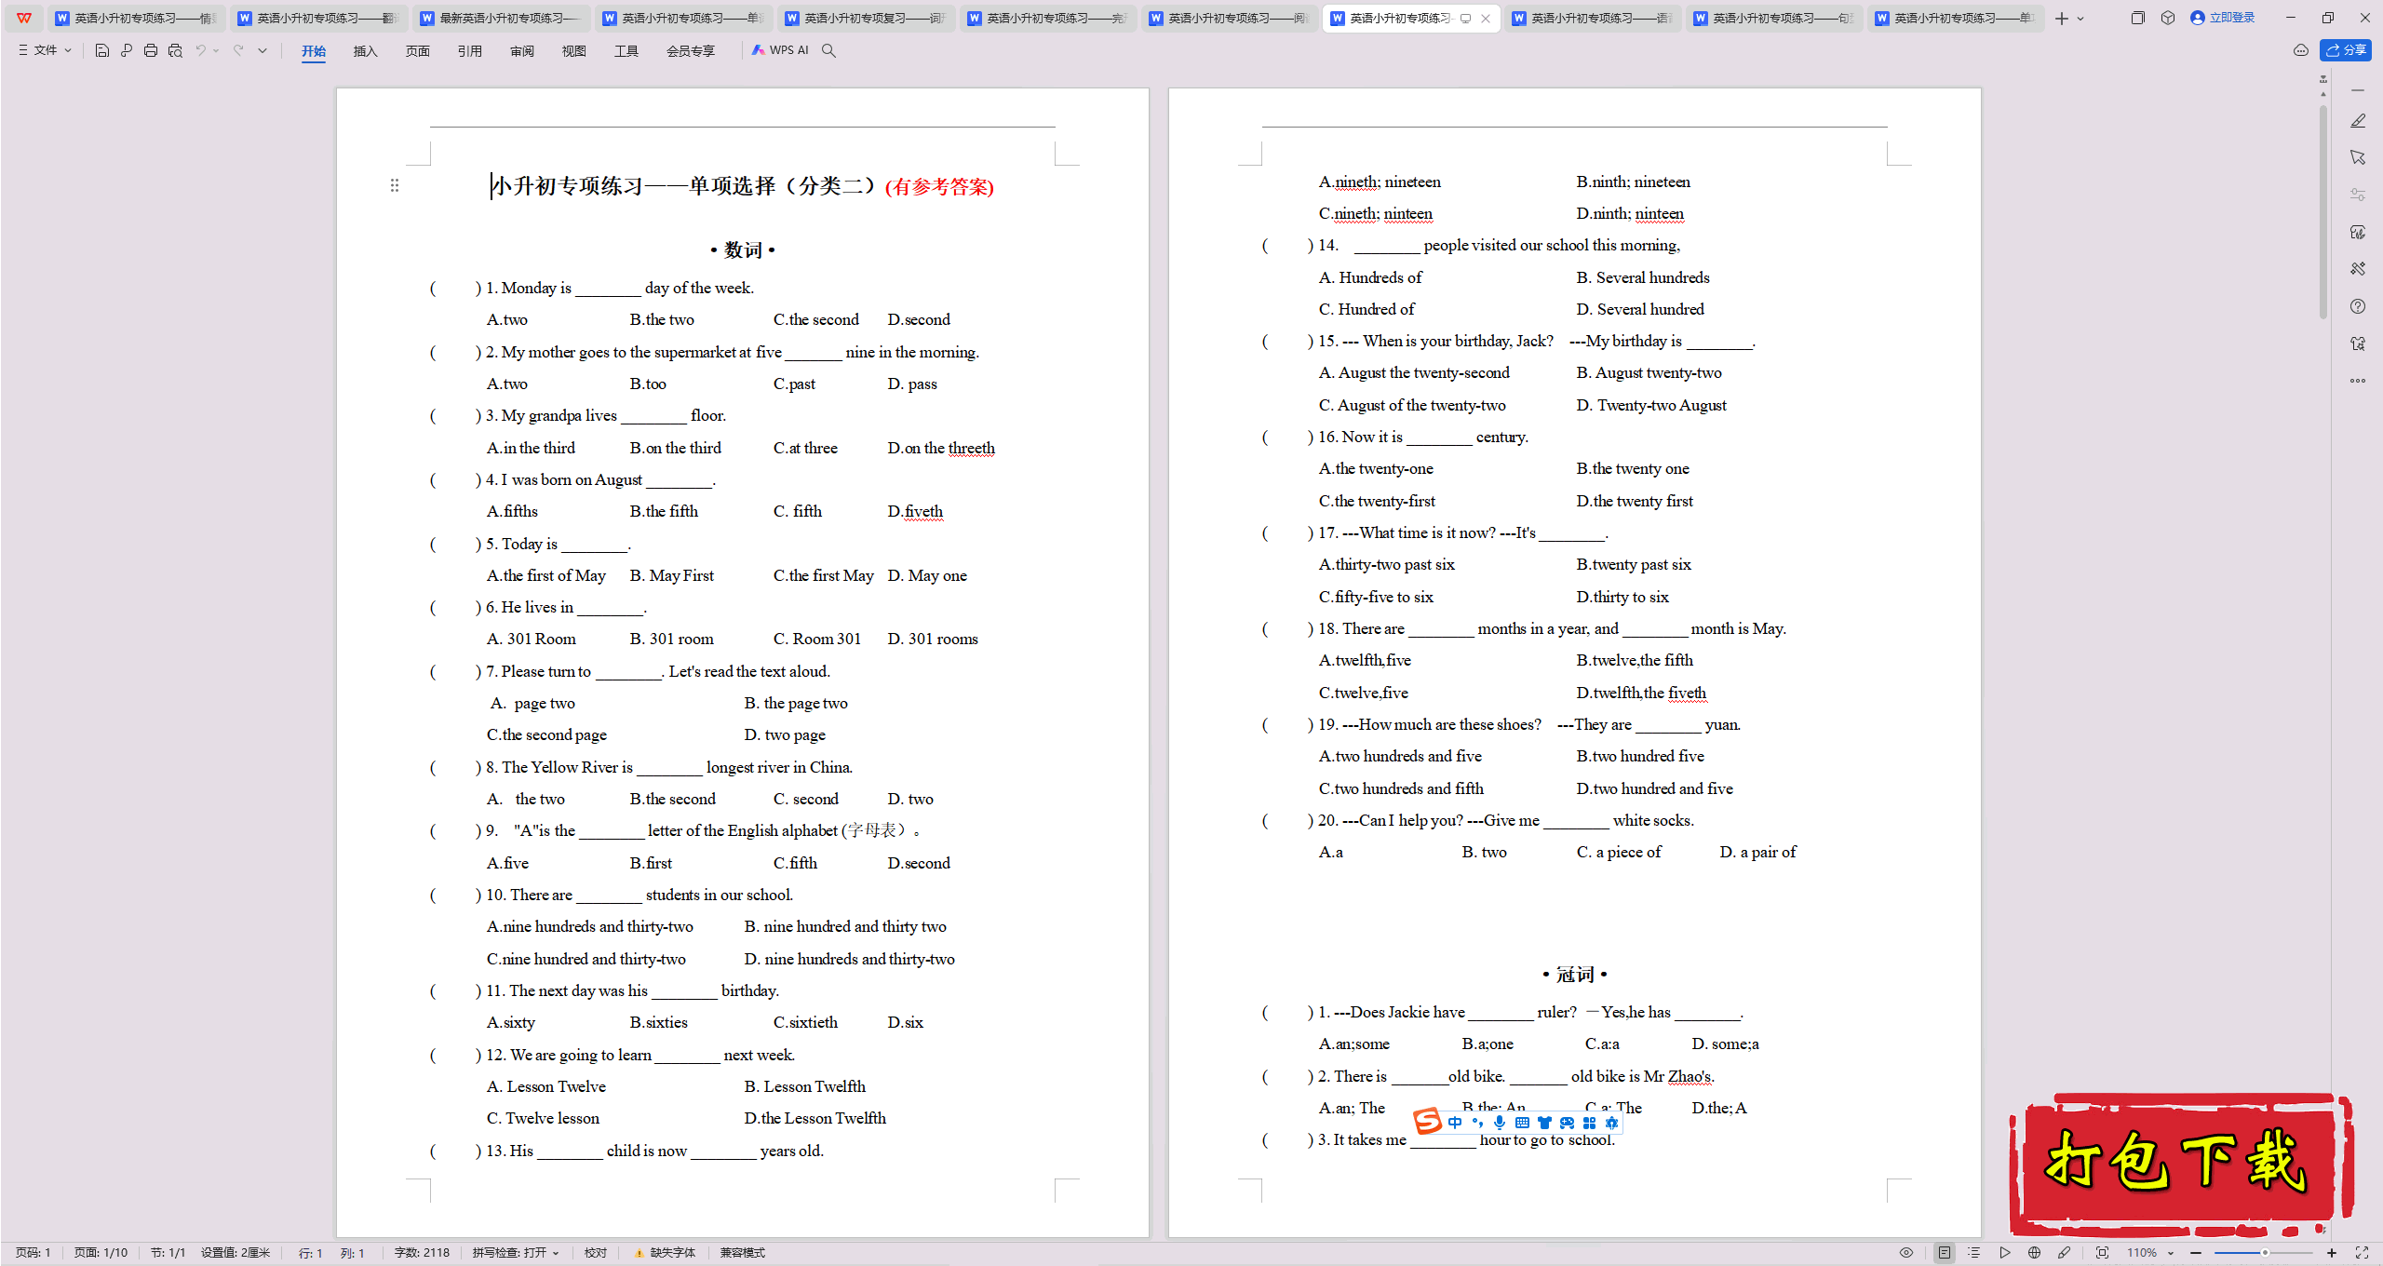
Task: Open the 页面 Page ribbon tab
Action: [x=418, y=51]
